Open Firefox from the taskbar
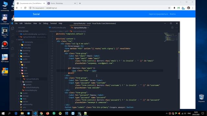This screenshot has width=207, height=116. [48, 113]
